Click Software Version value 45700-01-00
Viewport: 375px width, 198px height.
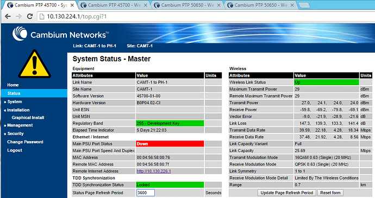(148, 96)
